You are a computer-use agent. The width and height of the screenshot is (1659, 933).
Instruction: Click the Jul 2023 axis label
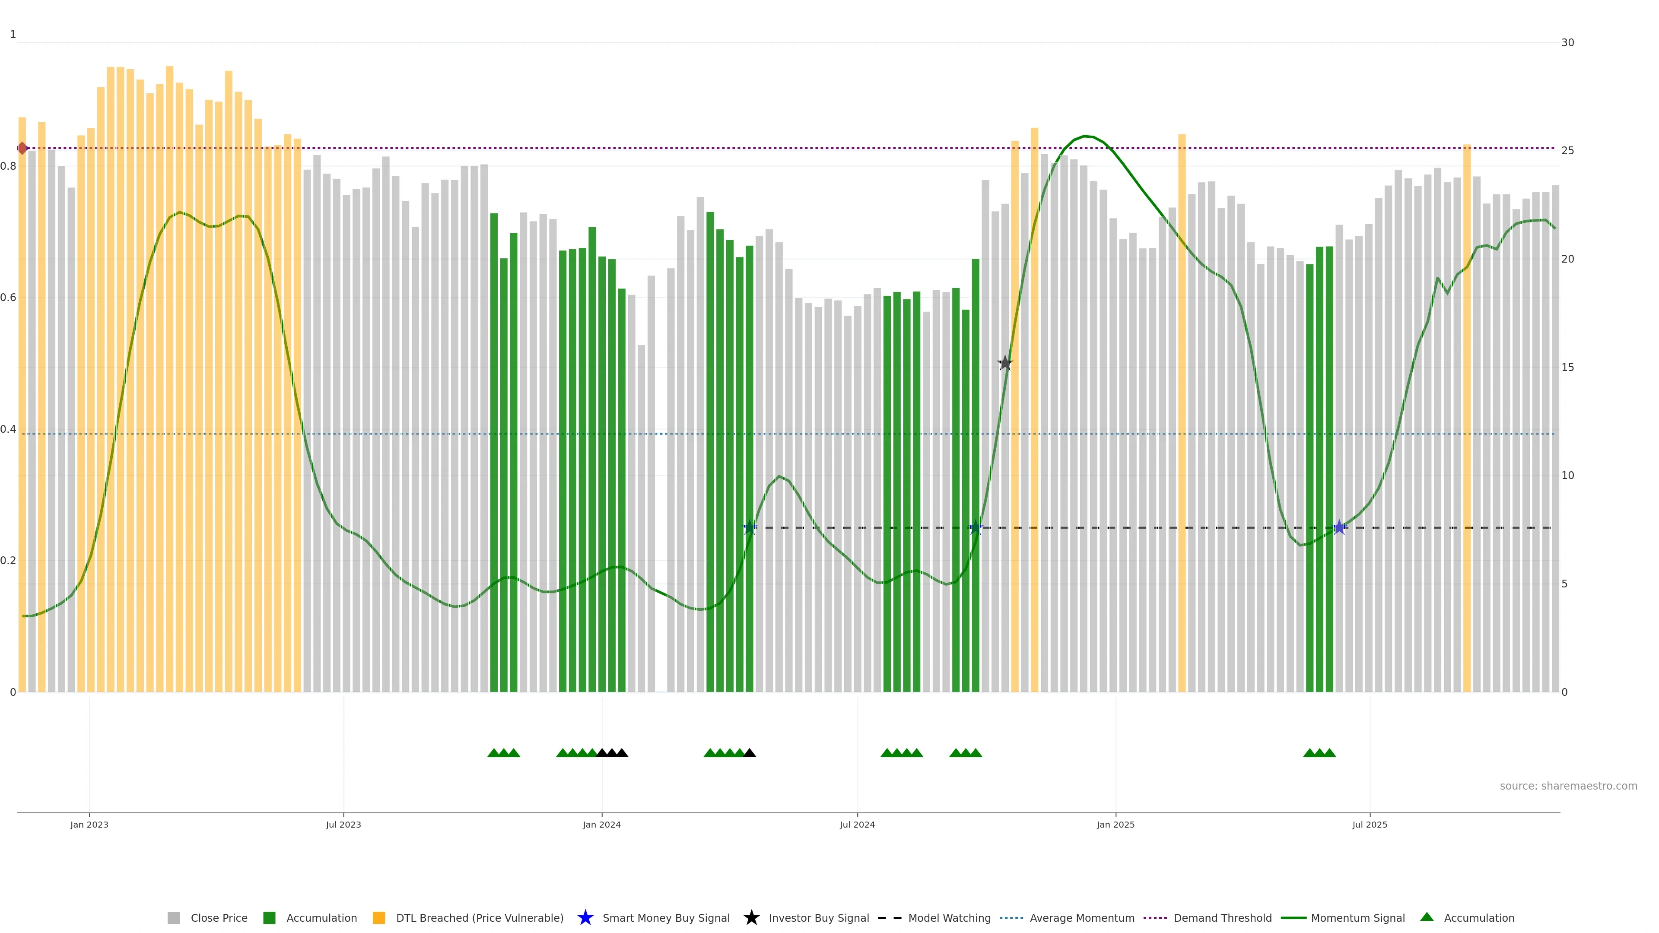(x=343, y=824)
